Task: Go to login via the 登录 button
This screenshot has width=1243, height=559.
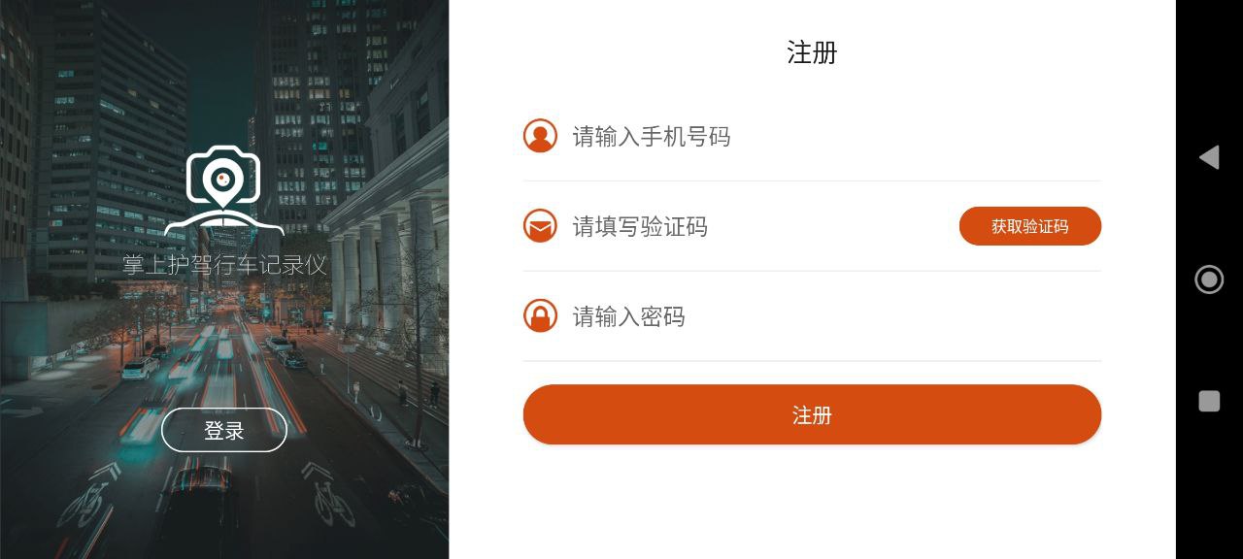Action: 224,430
